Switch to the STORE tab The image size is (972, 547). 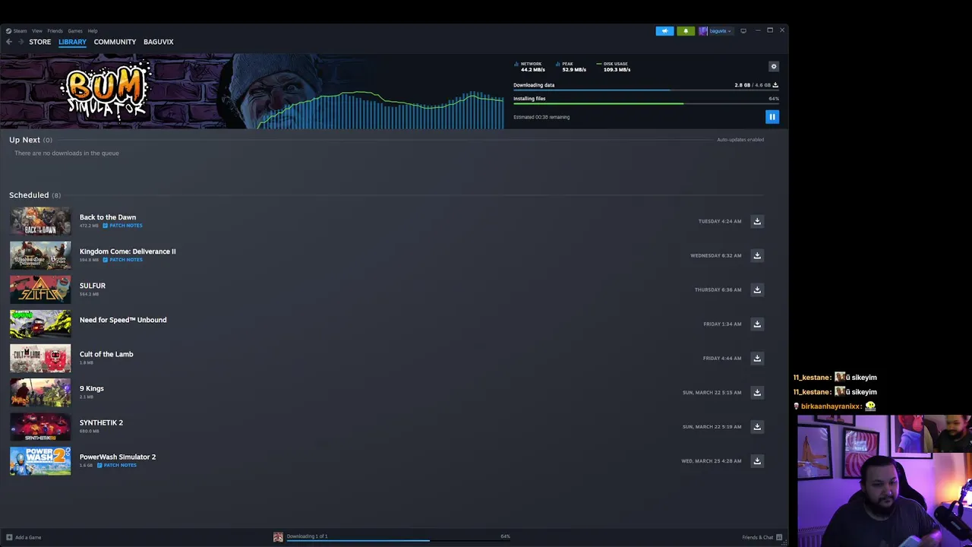tap(40, 42)
